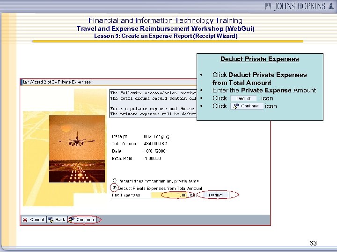Screen dimensions: 337x252
Task: Click the airplane landing photo in the wizard
Action: (77, 149)
